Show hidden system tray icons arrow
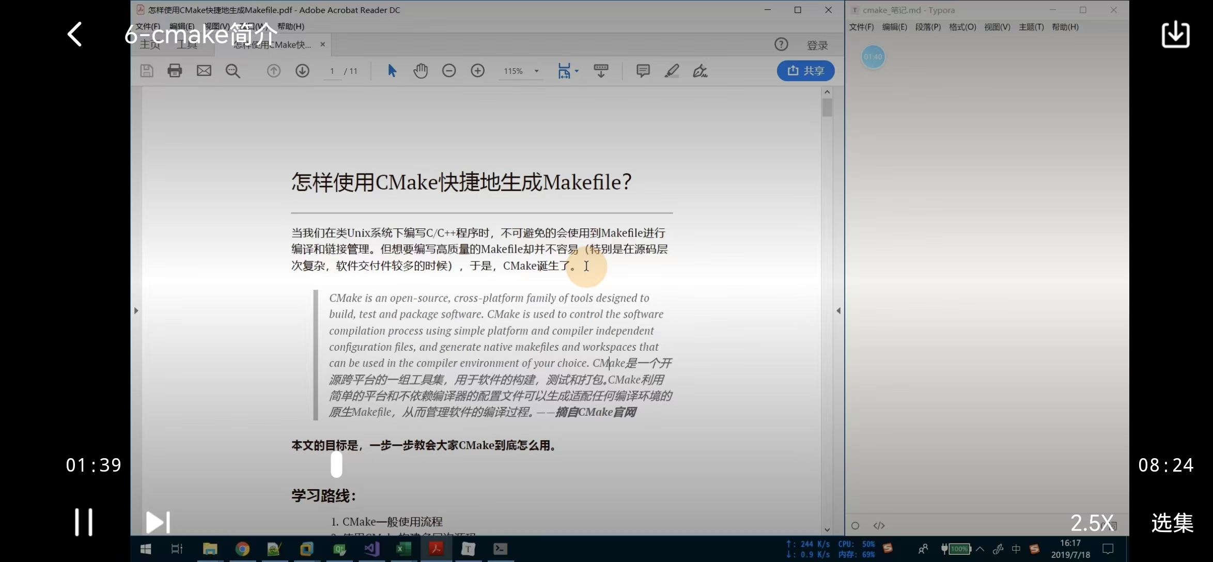1213x562 pixels. click(x=979, y=549)
